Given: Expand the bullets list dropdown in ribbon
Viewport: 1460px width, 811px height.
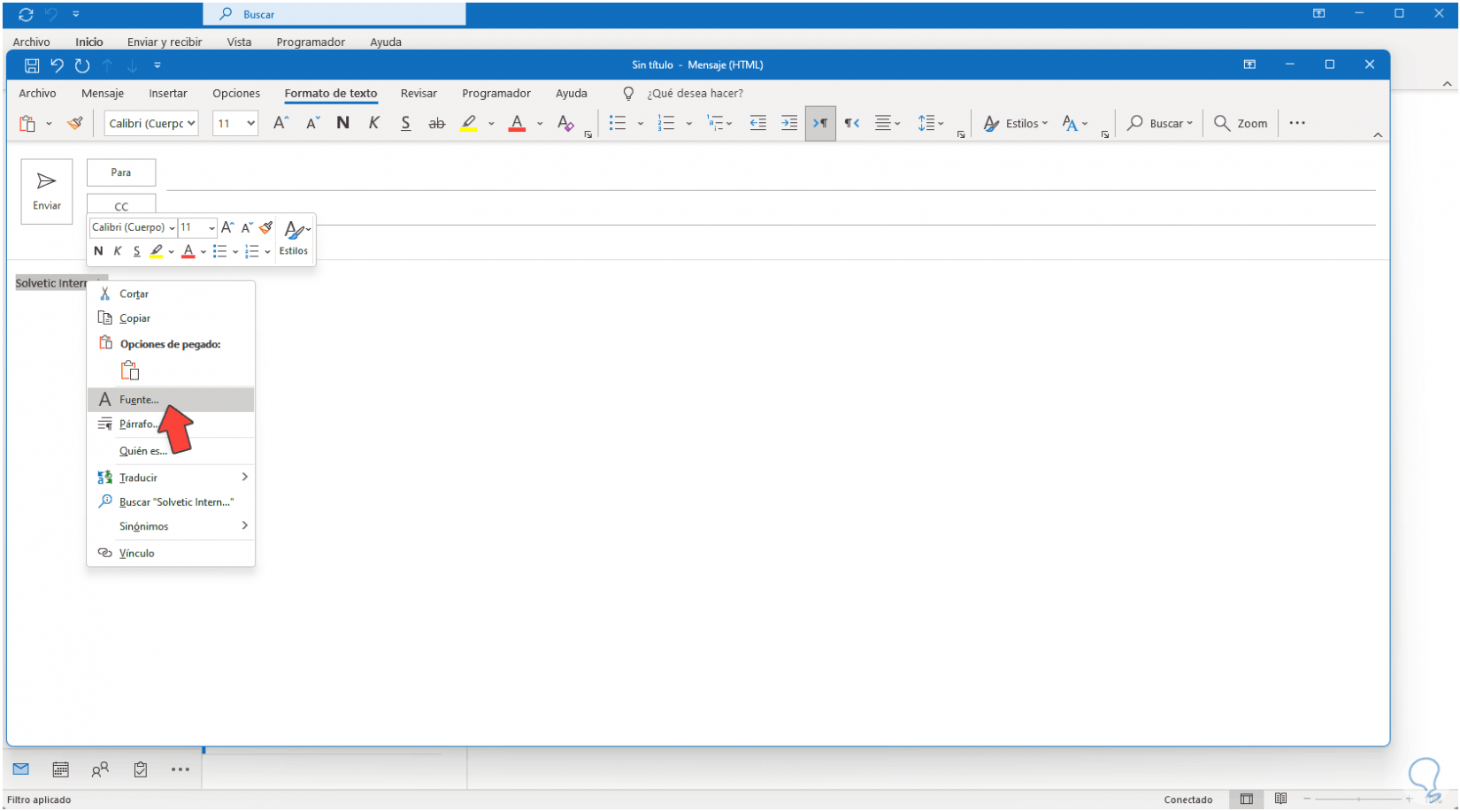Looking at the screenshot, I should click(641, 124).
